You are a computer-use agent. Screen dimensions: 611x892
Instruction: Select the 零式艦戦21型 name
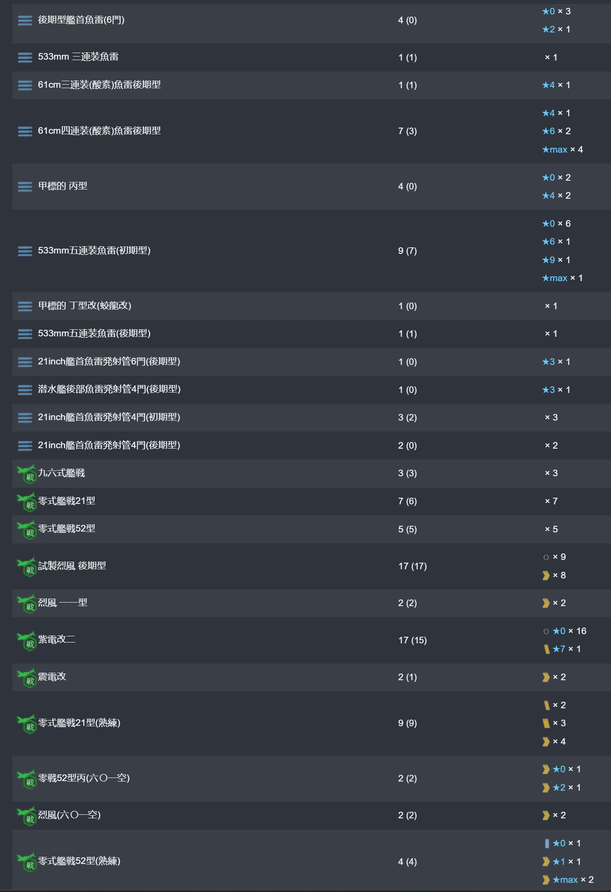[67, 501]
